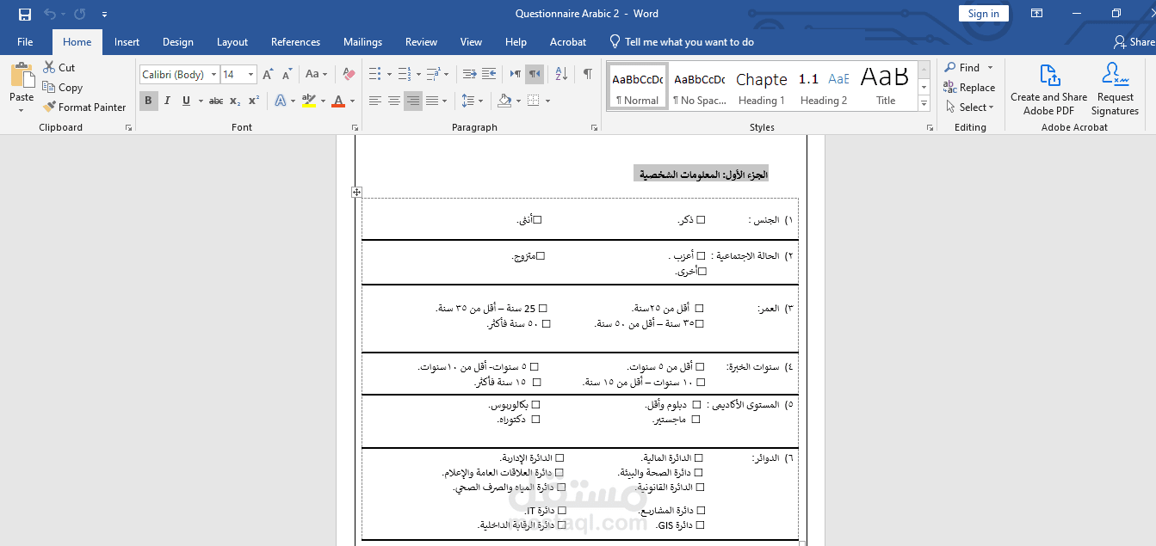The width and height of the screenshot is (1156, 546).
Task: Create and Share Adobe PDF
Action: [1048, 89]
